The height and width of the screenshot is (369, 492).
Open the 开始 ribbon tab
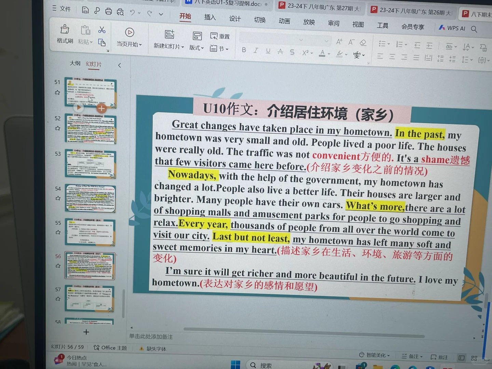(185, 16)
